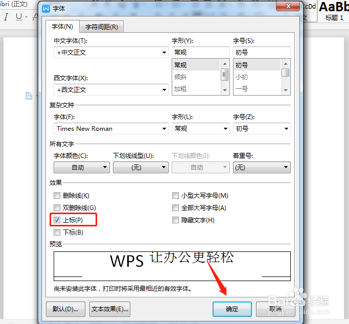This screenshot has height=324, width=349.
Task: Cancel the dialog with the 取消 button
Action: pos(275,309)
